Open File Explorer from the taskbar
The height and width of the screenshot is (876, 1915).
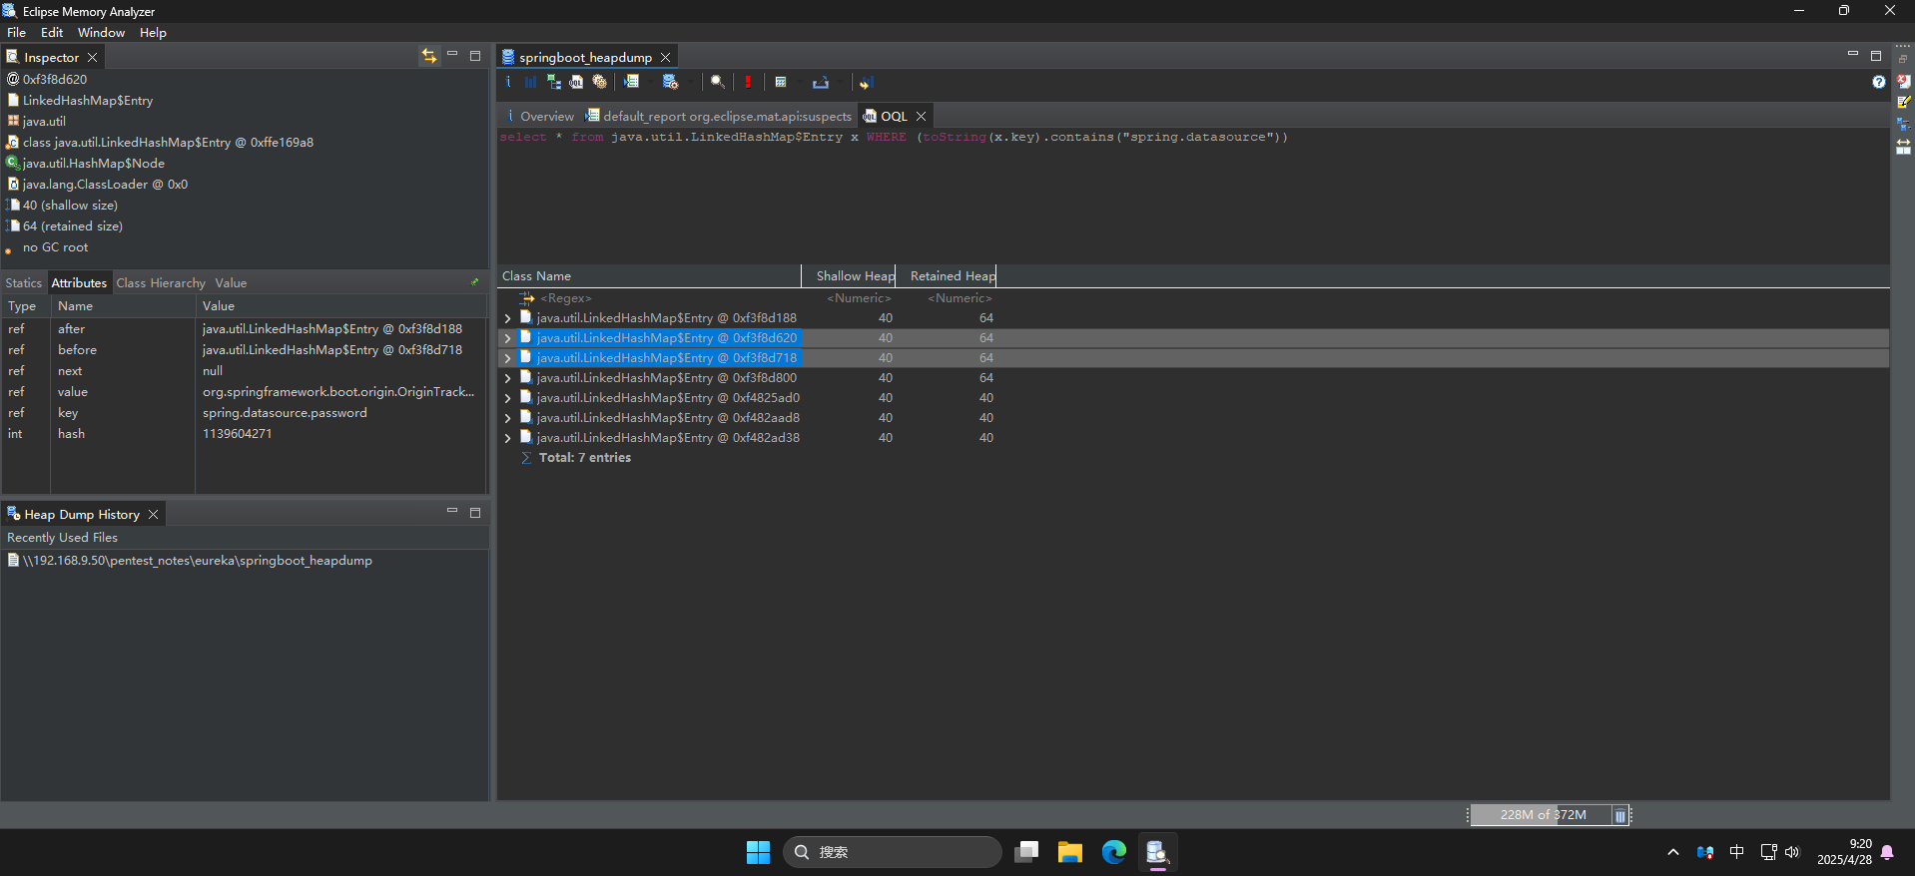coord(1069,852)
